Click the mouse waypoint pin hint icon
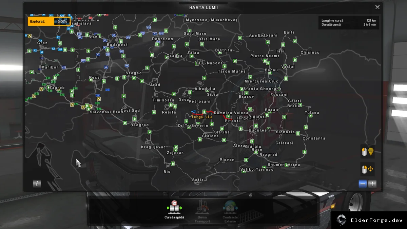The image size is (407, 229). point(368,152)
